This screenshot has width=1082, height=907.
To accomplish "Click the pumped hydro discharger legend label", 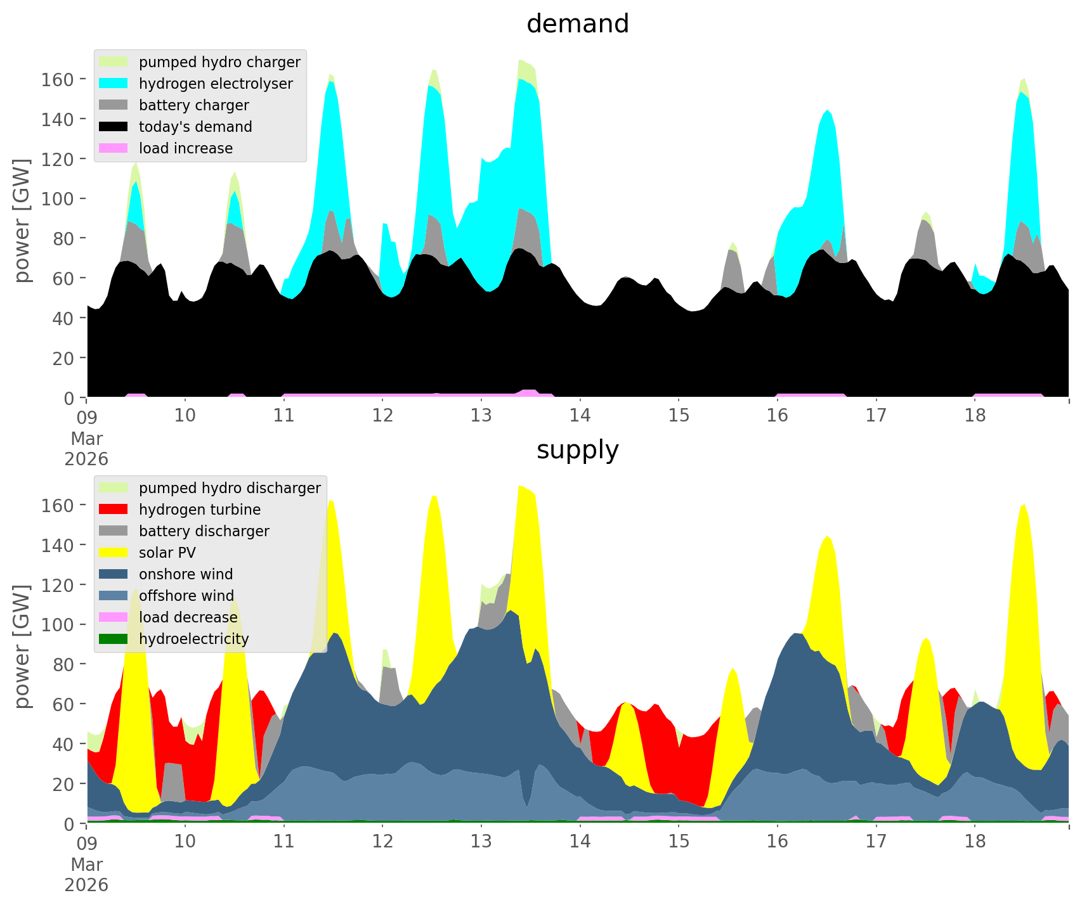I will pyautogui.click(x=230, y=488).
